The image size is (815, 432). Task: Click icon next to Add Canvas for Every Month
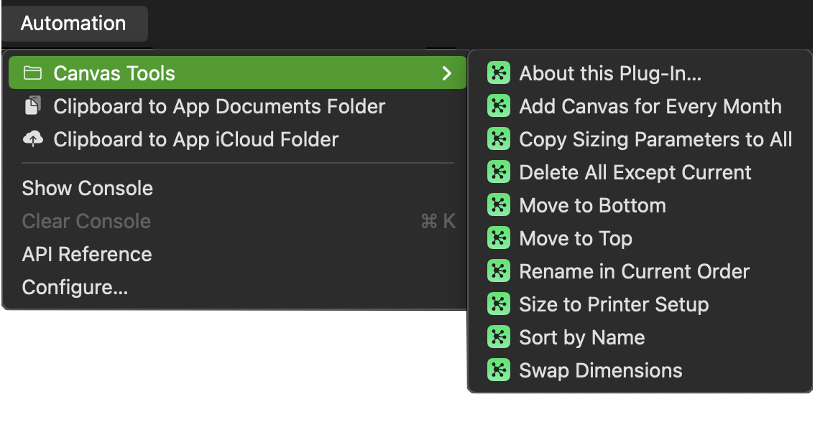coord(498,106)
